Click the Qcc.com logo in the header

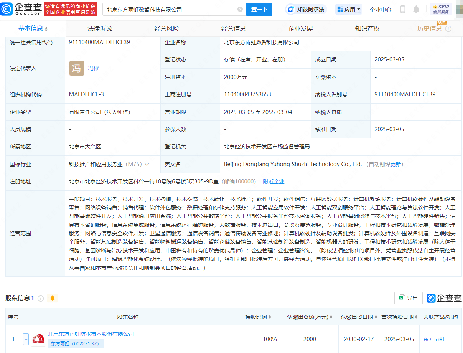[21, 9]
